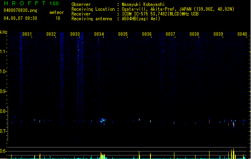Click the 0838 time marker
Viewport: 251px width, 159px height.
click(x=194, y=34)
